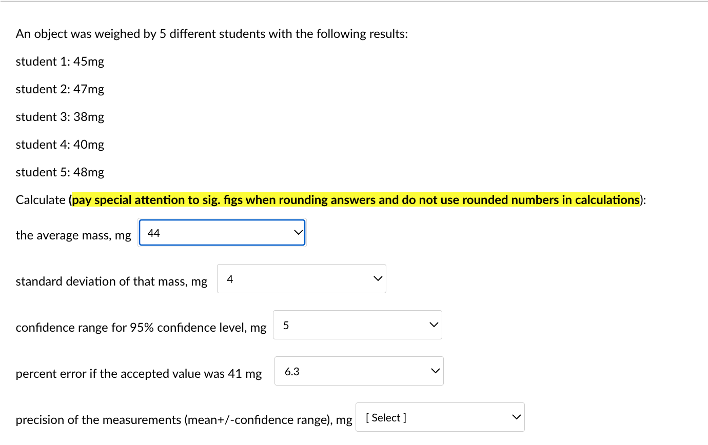The image size is (708, 445).
Task: Click the 'An object was weighed' question sentence
Action: [x=211, y=34]
